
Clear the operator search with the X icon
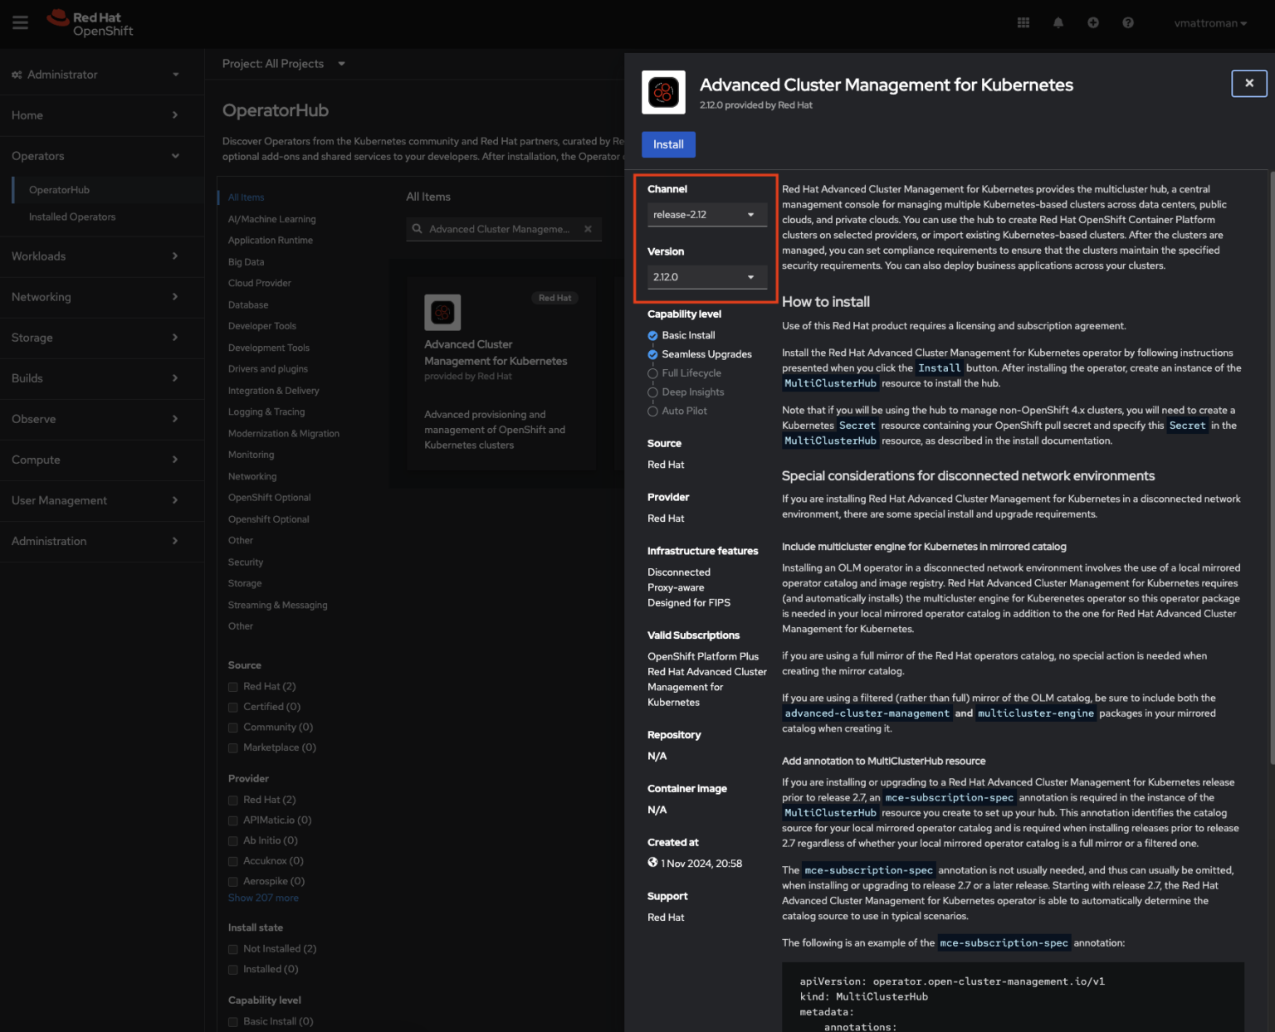pos(588,229)
